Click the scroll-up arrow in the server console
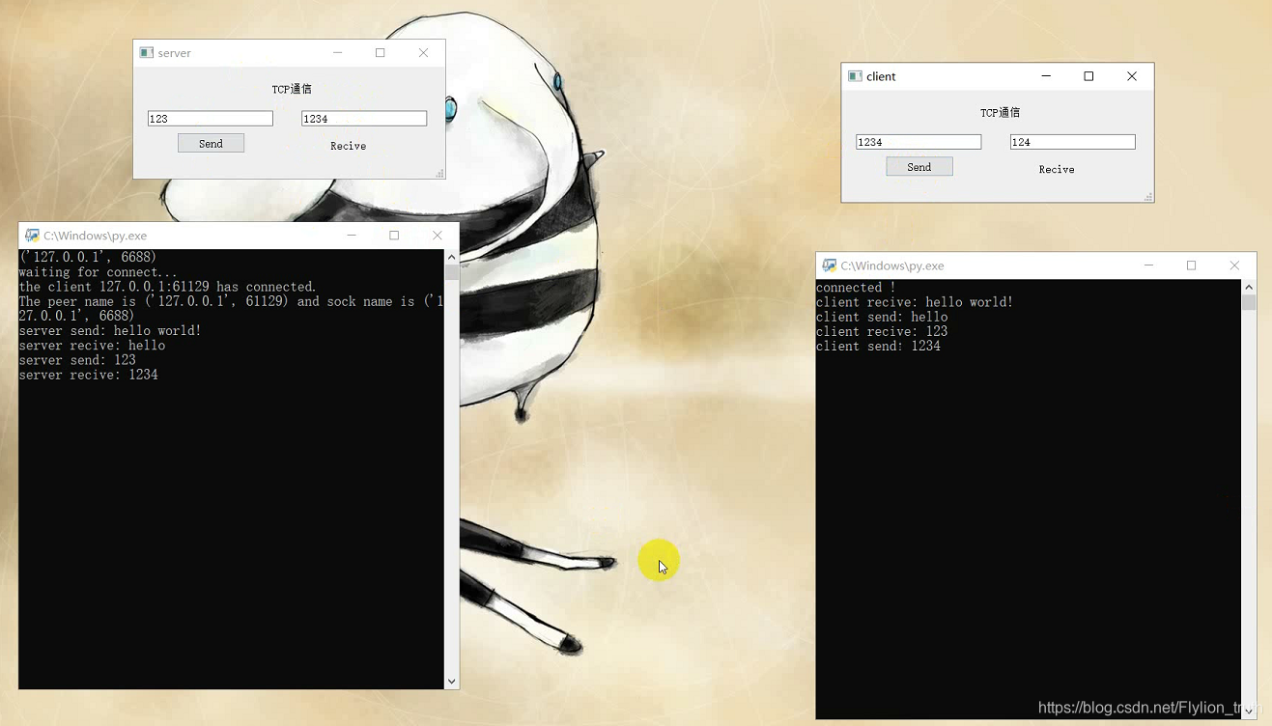The width and height of the screenshot is (1272, 726). [451, 256]
